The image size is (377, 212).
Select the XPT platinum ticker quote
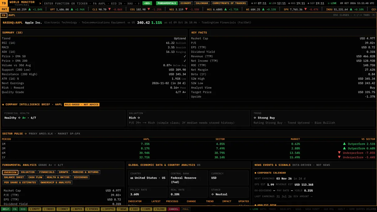pyautogui.click(x=67, y=9)
